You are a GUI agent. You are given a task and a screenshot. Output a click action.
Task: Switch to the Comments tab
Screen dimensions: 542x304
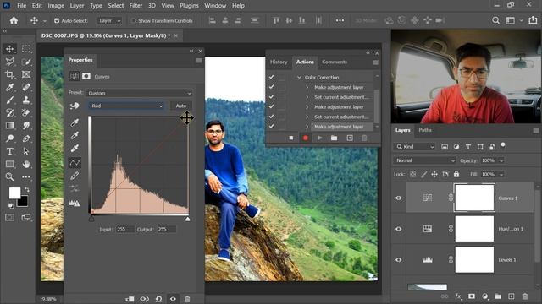coord(335,62)
